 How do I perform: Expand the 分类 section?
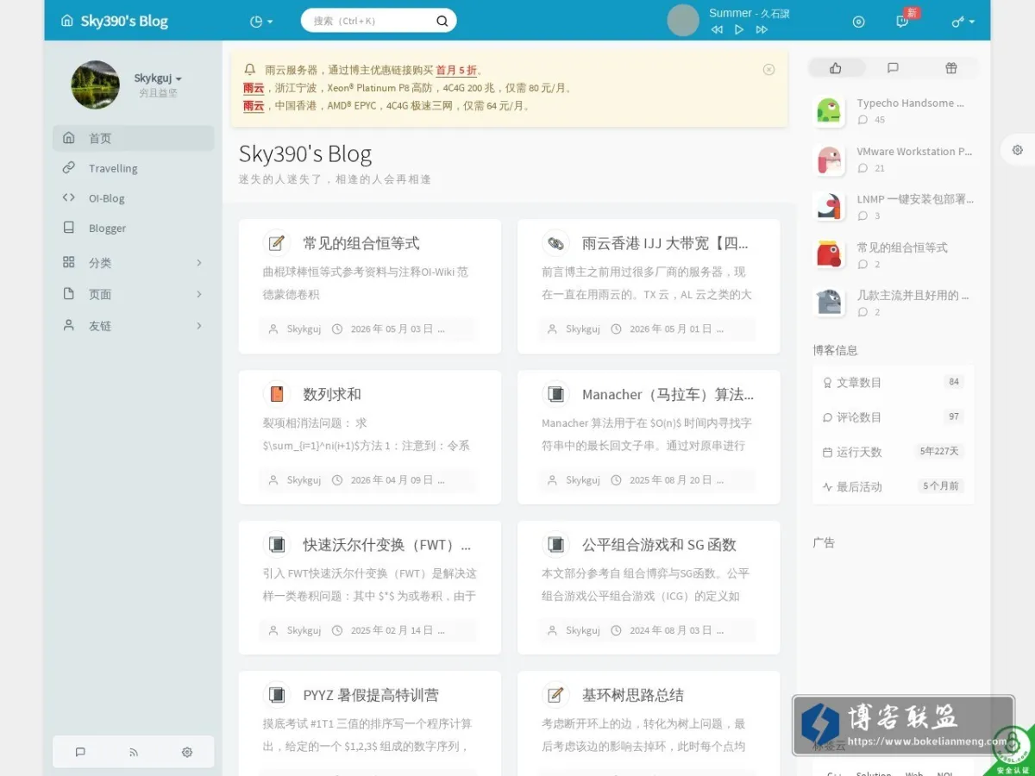[x=134, y=262]
